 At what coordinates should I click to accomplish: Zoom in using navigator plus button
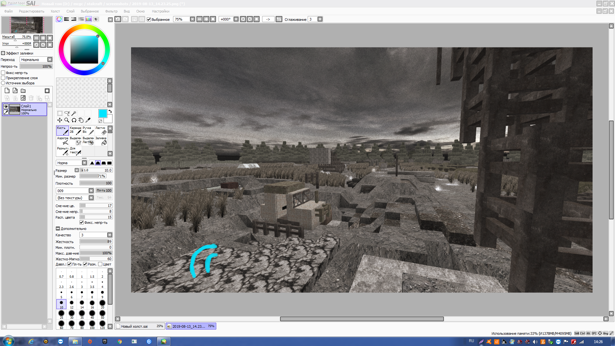43,38
